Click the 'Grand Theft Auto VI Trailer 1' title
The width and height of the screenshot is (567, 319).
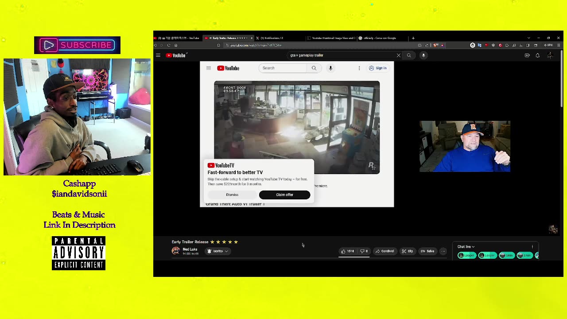coord(235,204)
